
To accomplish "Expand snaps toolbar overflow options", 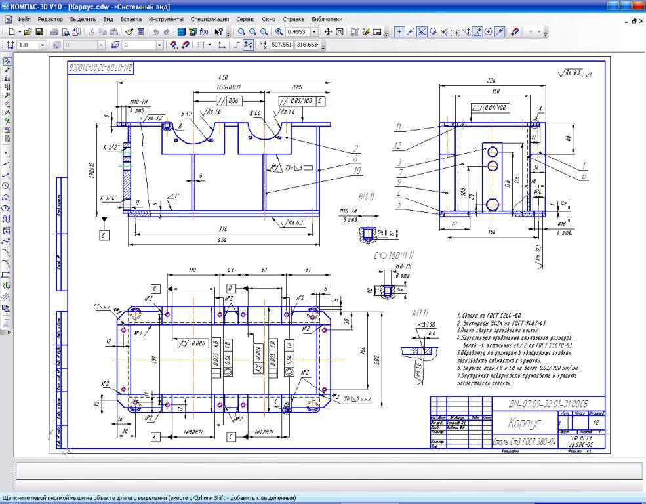I will pyautogui.click(x=546, y=34).
